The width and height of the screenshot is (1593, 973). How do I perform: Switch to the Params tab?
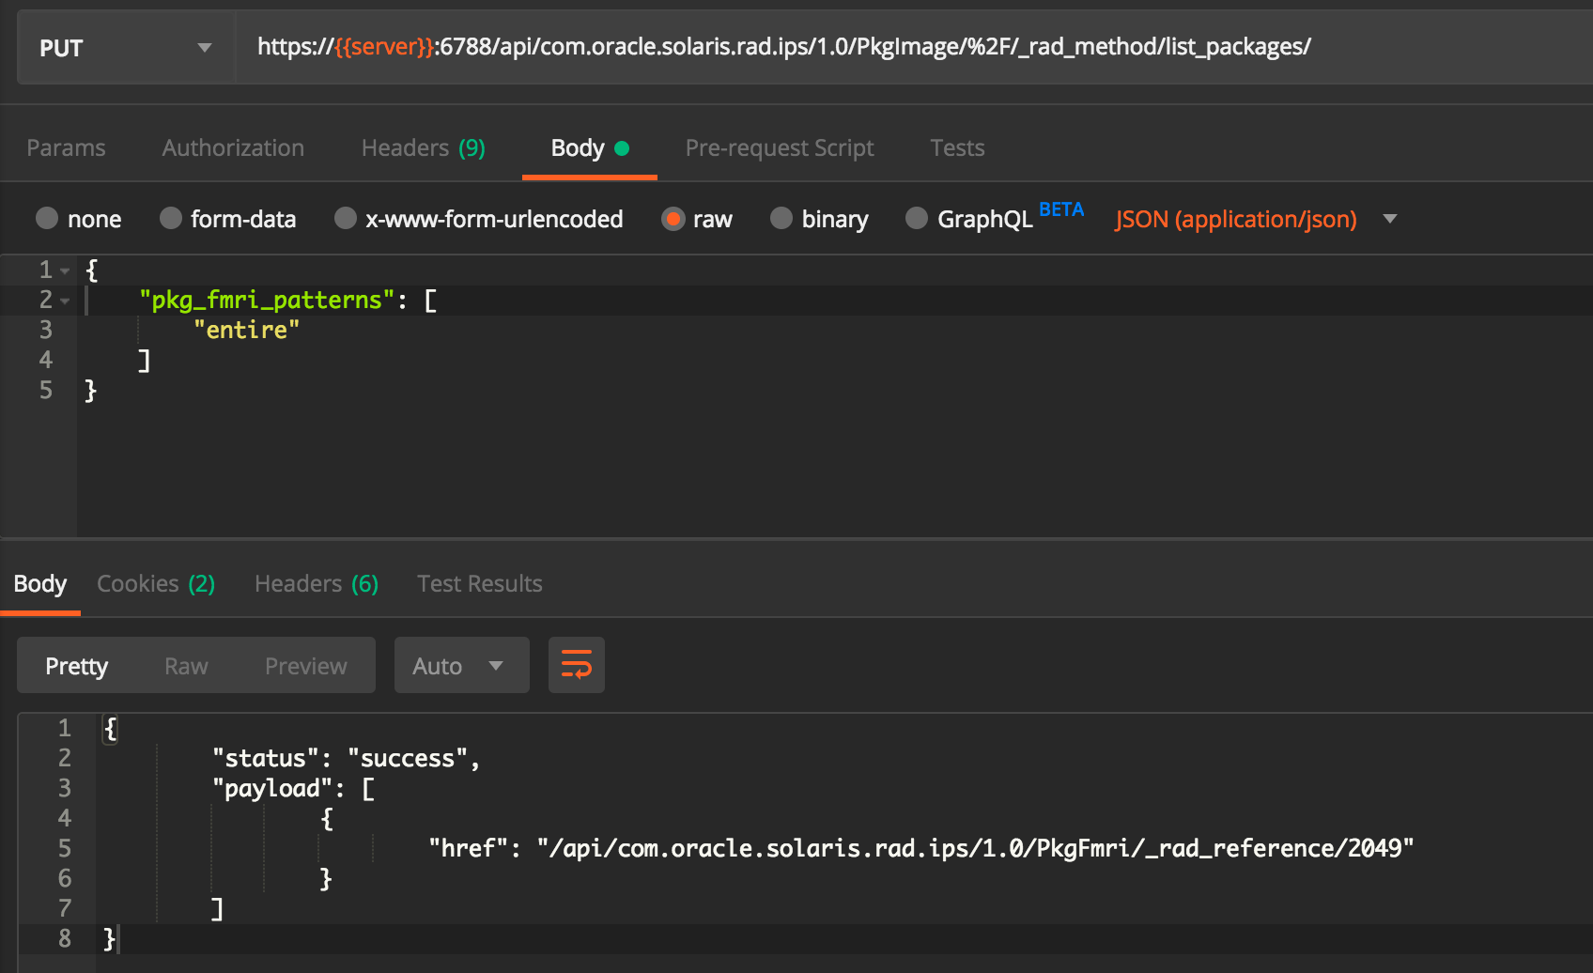tap(66, 147)
